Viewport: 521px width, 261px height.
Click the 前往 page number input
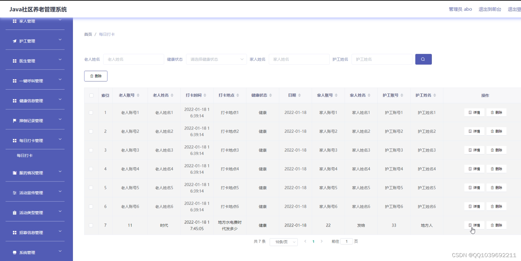click(x=347, y=241)
